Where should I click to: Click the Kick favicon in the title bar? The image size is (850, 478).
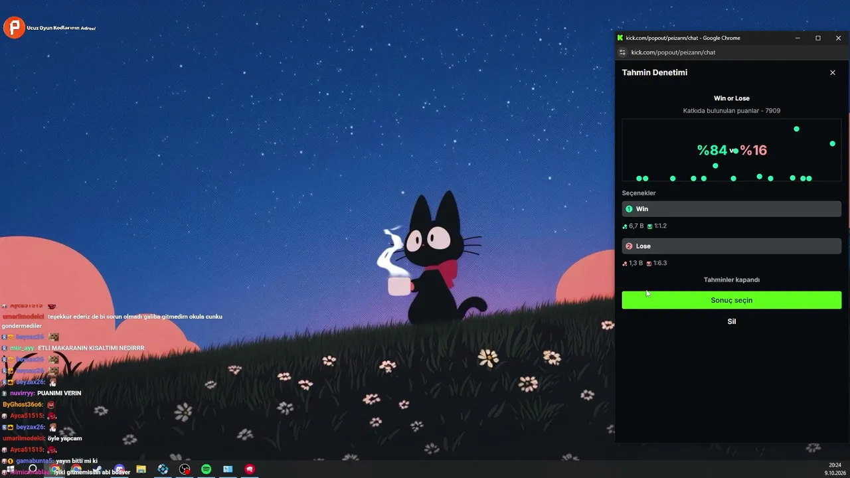[x=620, y=38]
